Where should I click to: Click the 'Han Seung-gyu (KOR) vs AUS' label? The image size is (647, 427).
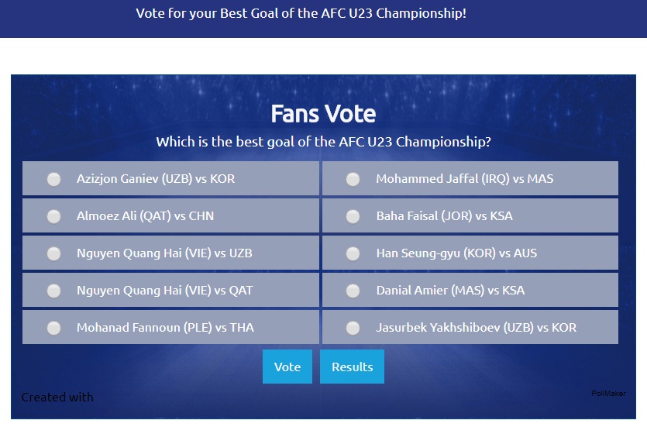[456, 253]
